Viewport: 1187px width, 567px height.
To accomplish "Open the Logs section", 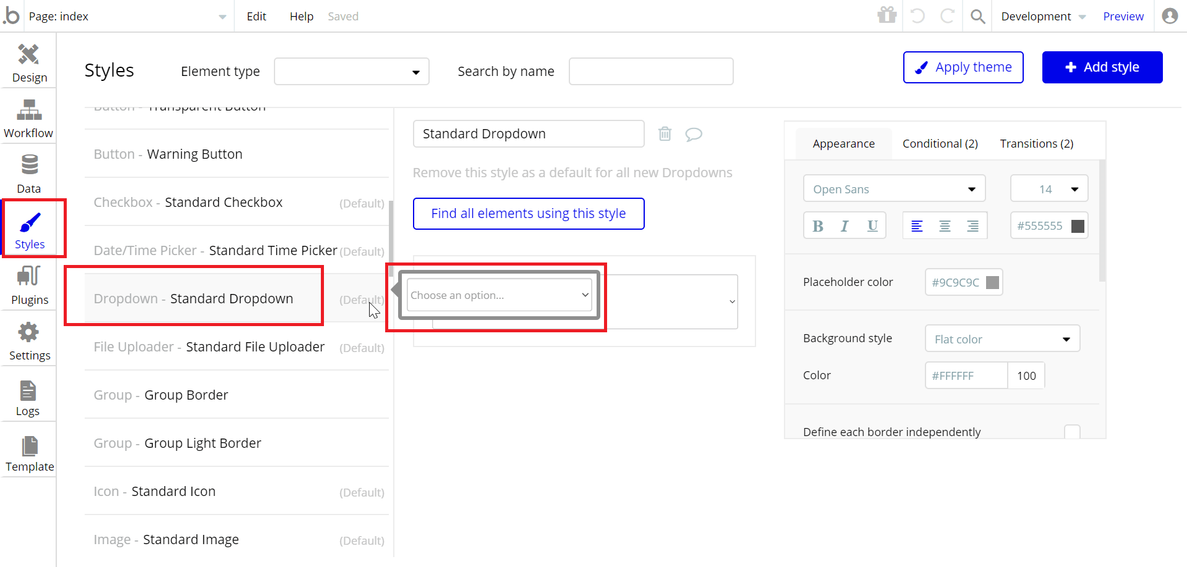I will (28, 397).
